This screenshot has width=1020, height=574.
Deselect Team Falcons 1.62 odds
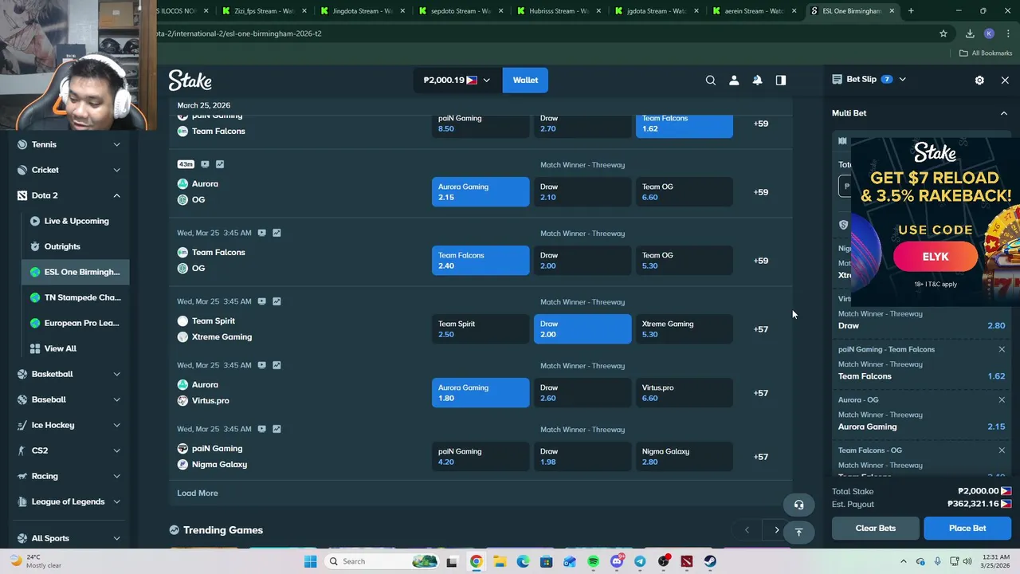tap(684, 125)
